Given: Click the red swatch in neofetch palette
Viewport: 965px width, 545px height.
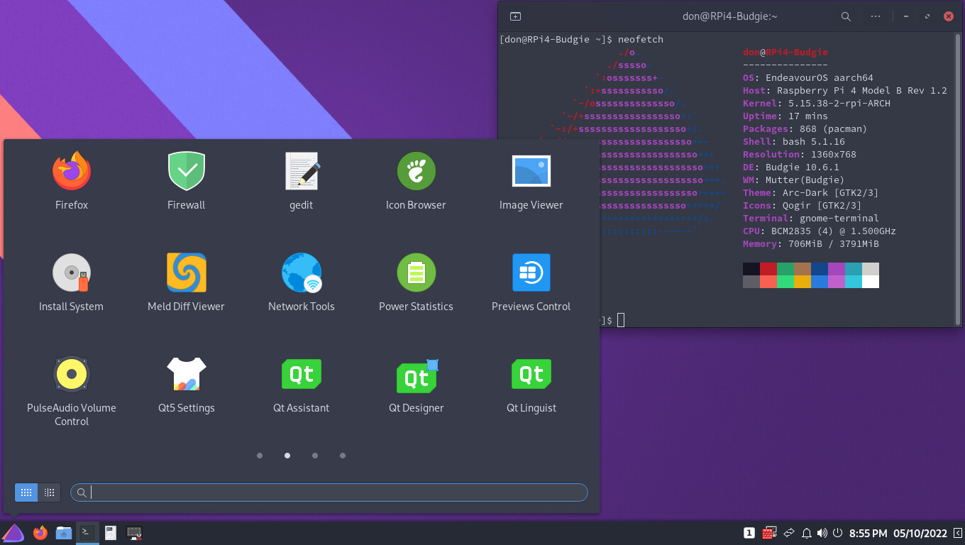Looking at the screenshot, I should coord(768,269).
